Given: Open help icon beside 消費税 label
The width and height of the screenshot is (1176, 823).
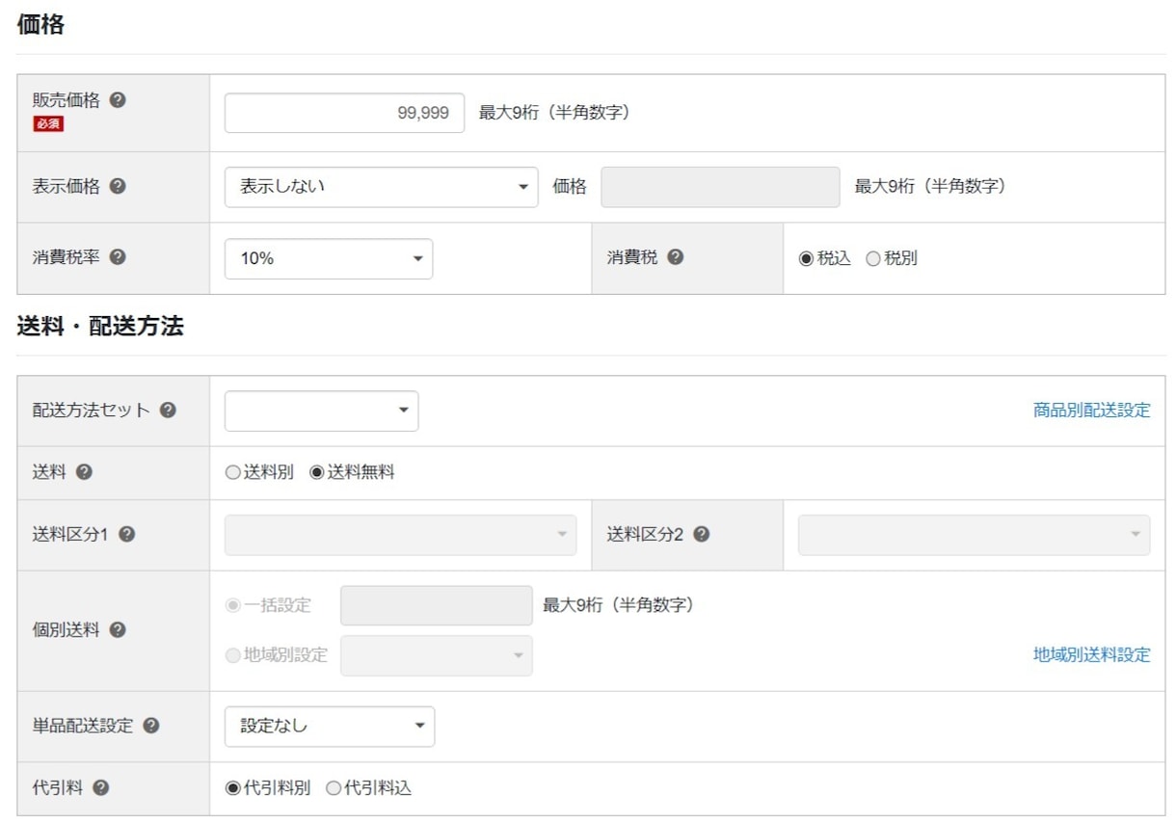Looking at the screenshot, I should [676, 257].
